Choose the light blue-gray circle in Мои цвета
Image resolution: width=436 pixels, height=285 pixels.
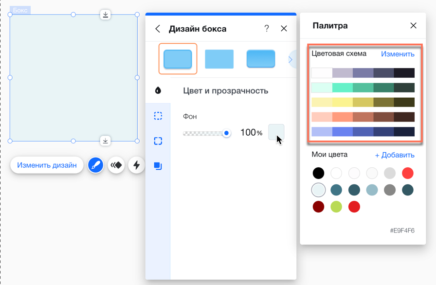click(x=372, y=190)
